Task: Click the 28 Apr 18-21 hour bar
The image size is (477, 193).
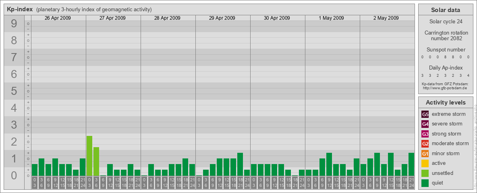Action: [x=185, y=167]
